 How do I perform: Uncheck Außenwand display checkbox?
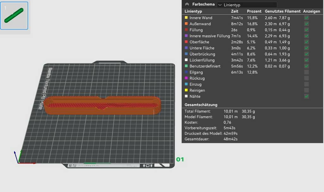tap(306, 24)
